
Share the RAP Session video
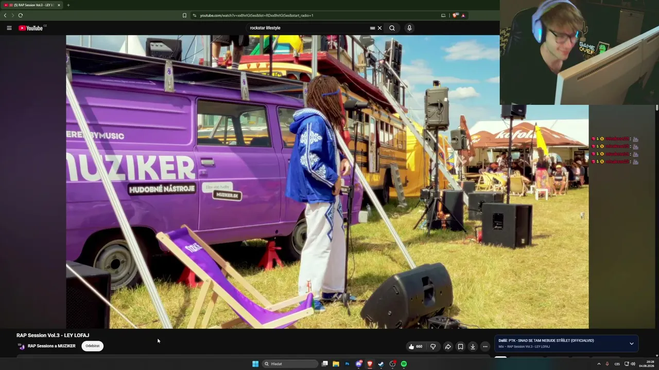pos(448,346)
